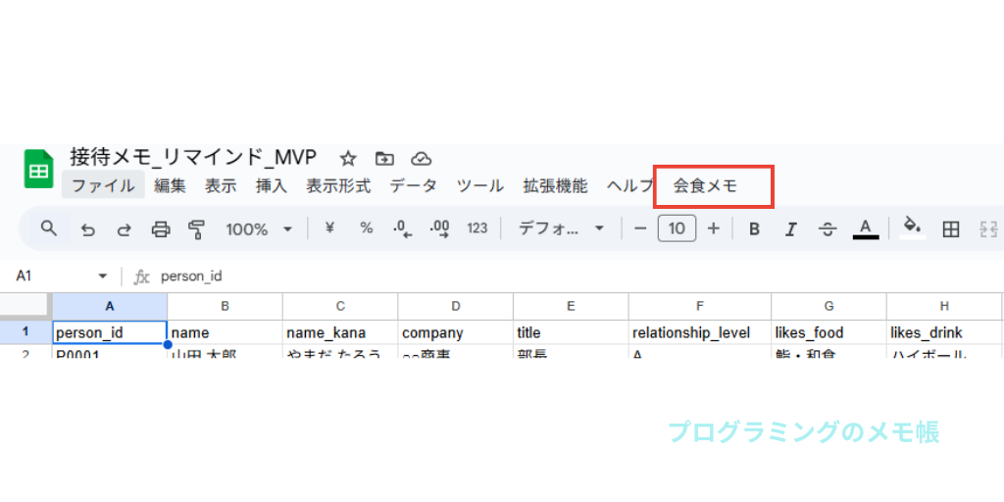Image resolution: width=1004 pixels, height=502 pixels.
Task: Open the fill color picker
Action: click(912, 228)
